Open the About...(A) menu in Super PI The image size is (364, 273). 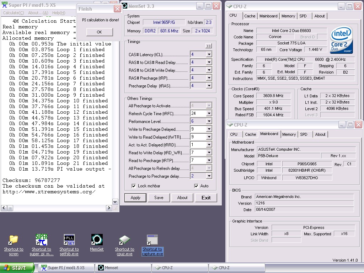(x=38, y=13)
